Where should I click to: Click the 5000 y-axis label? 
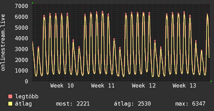22,28
